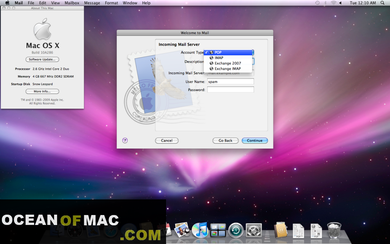Screen dimensions: 390x244
Task: Open the Apple menu
Action: [x=8, y=3]
